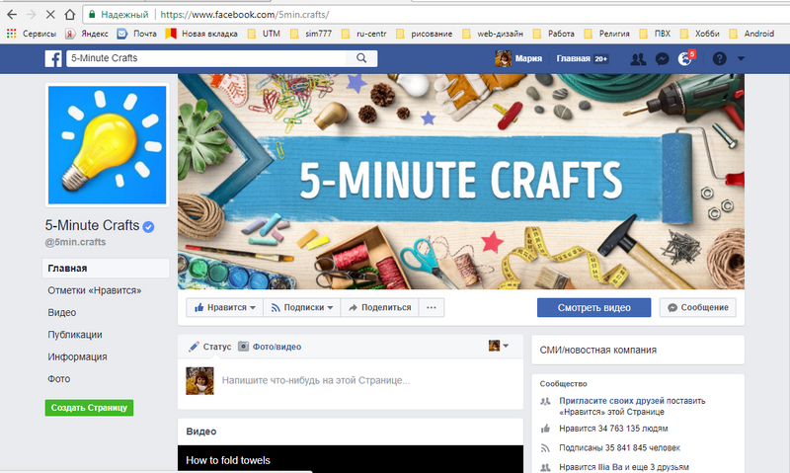Open browser home page icon
This screenshot has height=473, width=790.
tap(70, 15)
